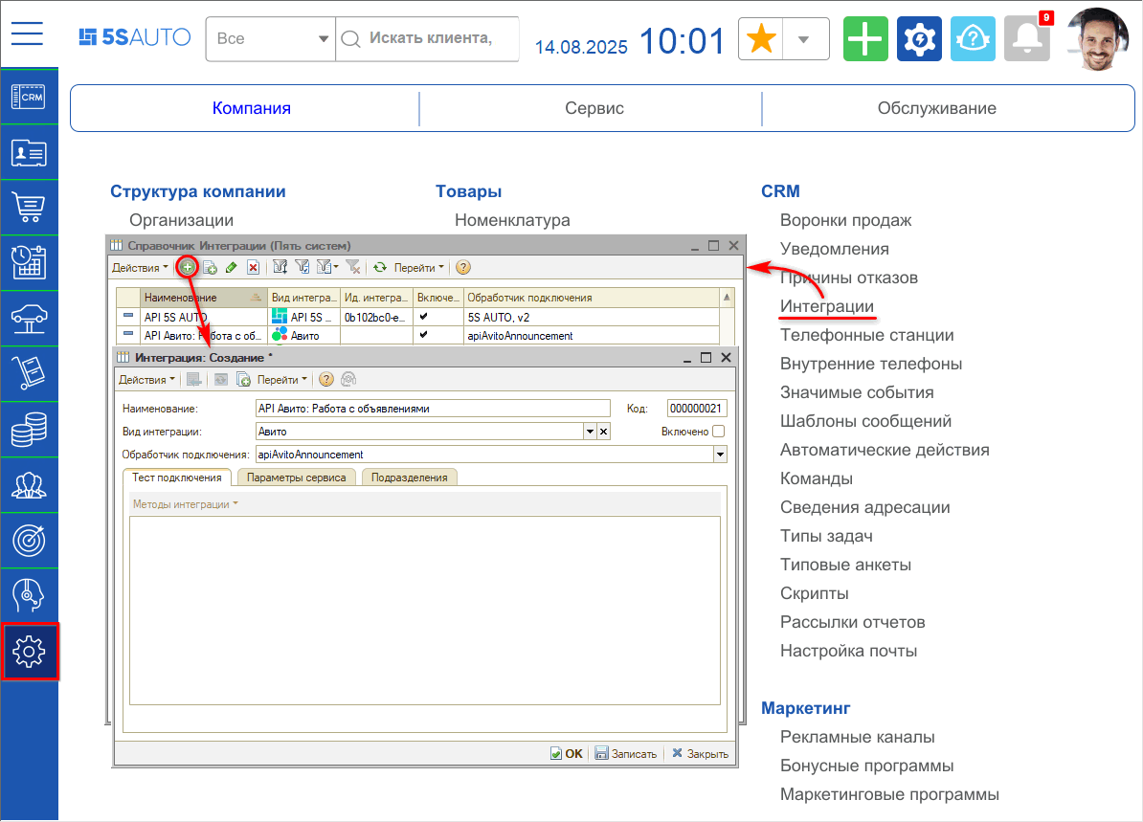Open the Перейти dropdown in the creation form toolbar
Image resolution: width=1143 pixels, height=822 pixels.
pos(282,380)
